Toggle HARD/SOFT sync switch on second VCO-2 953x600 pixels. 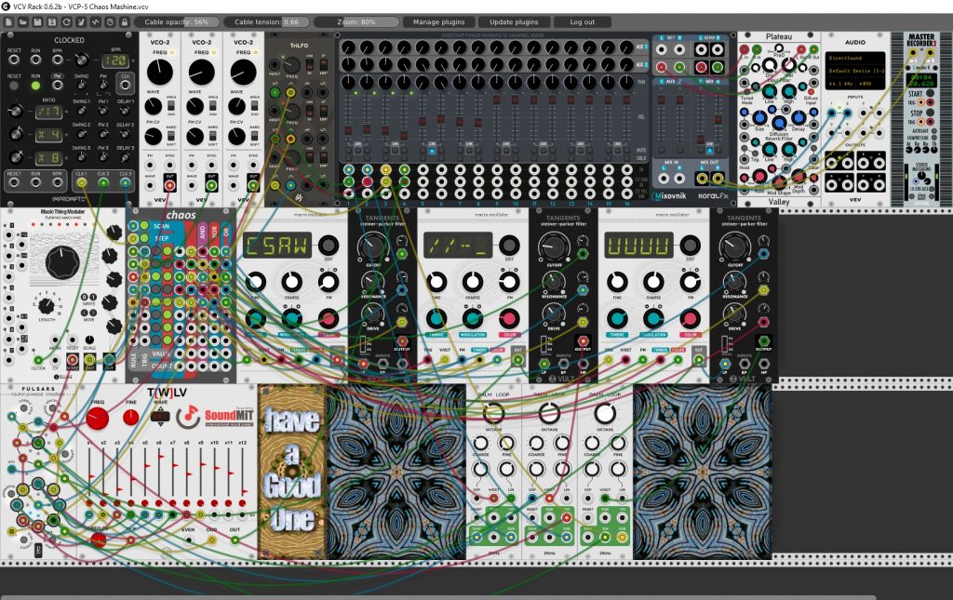(x=213, y=137)
